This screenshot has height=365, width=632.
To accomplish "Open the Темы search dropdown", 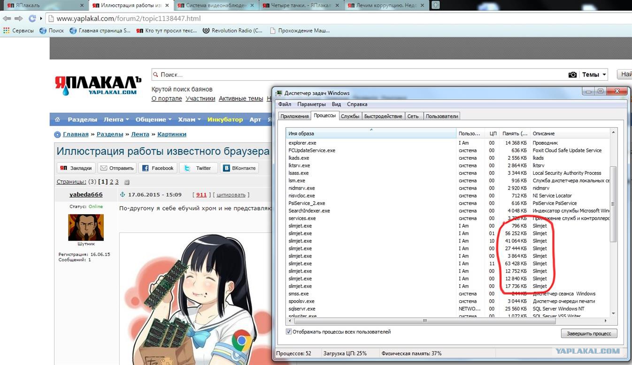I will [x=594, y=75].
